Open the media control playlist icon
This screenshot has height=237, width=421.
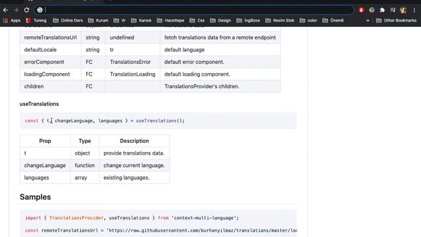pos(393,10)
